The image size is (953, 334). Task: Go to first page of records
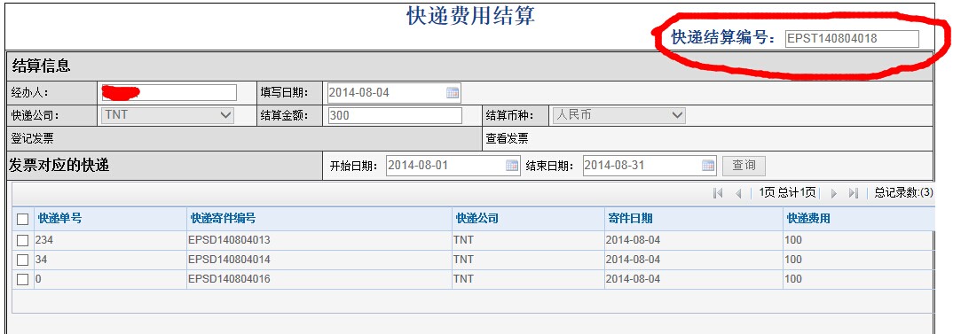(x=718, y=193)
